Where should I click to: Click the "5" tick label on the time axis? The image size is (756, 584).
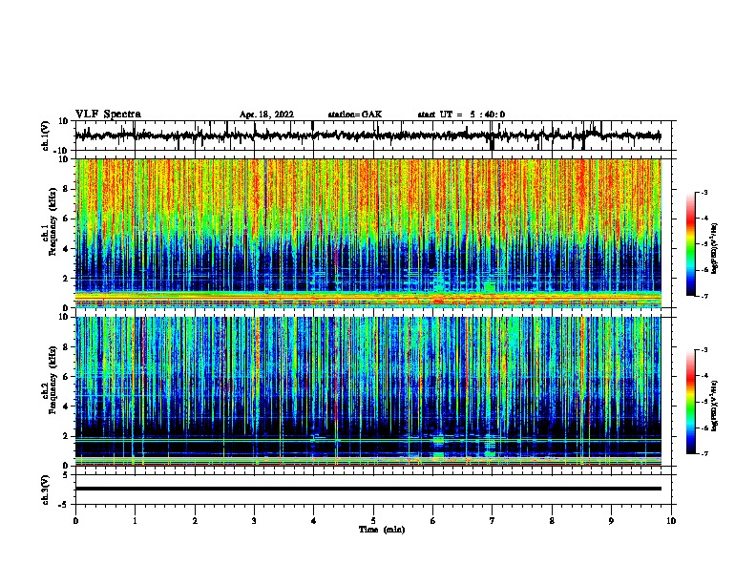pyautogui.click(x=373, y=521)
